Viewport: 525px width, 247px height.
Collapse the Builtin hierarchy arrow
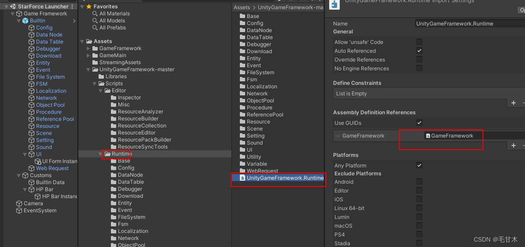point(18,21)
